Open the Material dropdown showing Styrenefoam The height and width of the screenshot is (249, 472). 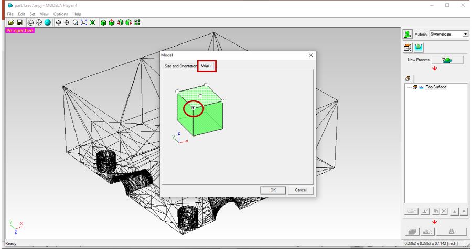click(449, 34)
